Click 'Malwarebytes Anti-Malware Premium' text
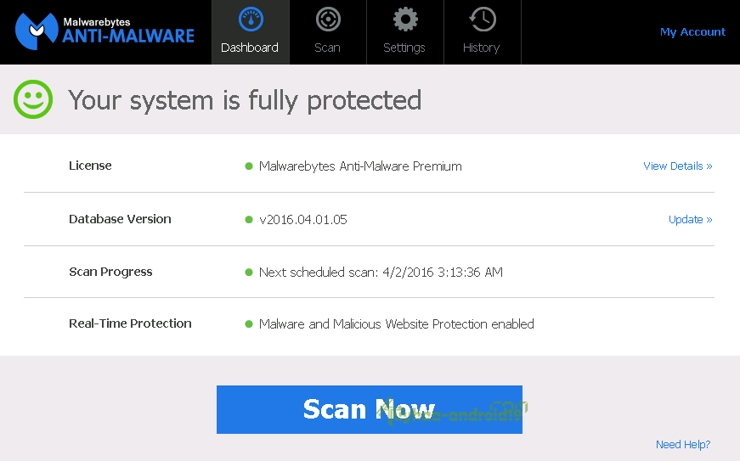The image size is (740, 461). (x=360, y=166)
